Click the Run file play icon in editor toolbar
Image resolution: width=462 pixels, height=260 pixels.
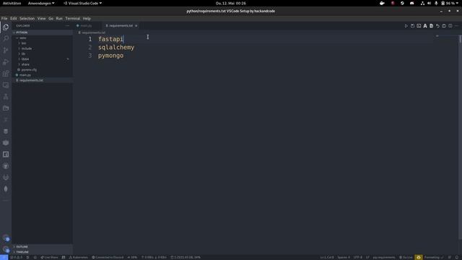406,26
